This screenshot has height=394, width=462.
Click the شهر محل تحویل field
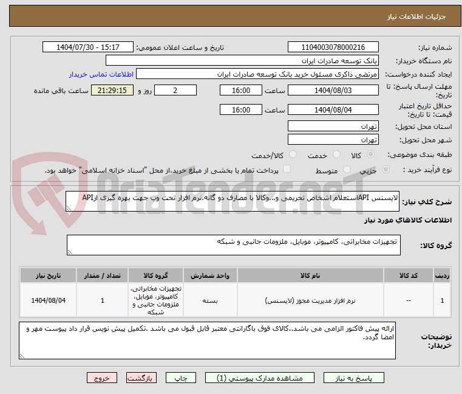(x=334, y=140)
